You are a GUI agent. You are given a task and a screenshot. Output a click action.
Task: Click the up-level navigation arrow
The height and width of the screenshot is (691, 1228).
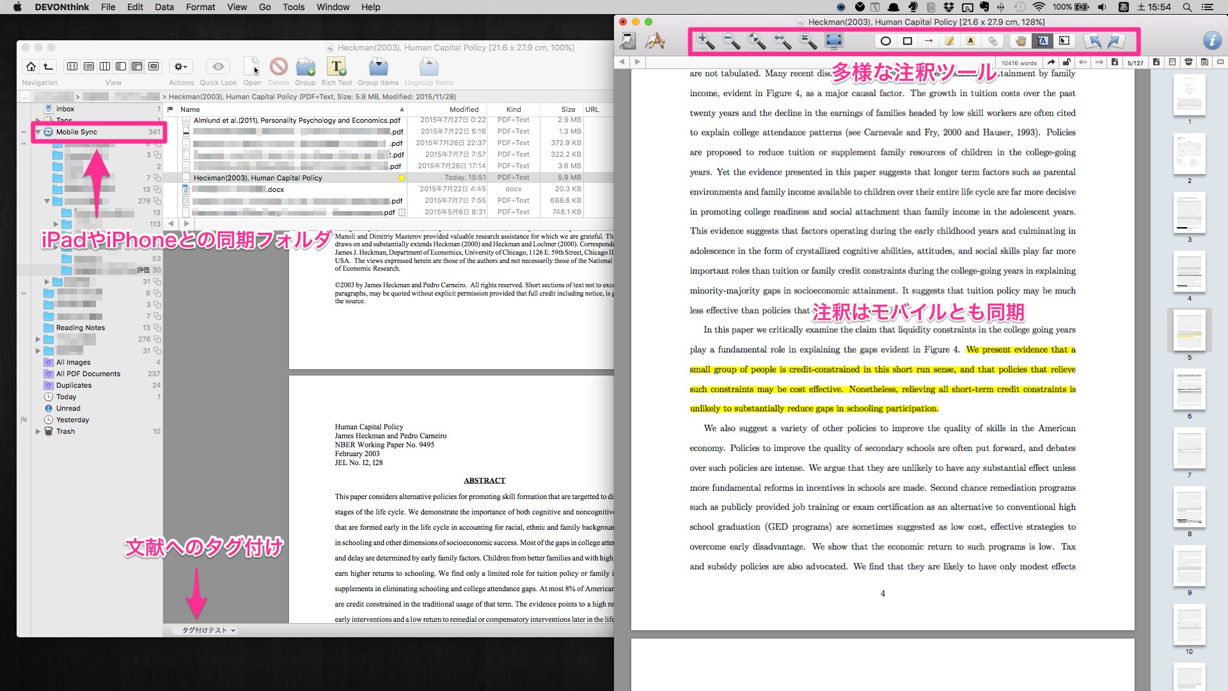pyautogui.click(x=48, y=67)
